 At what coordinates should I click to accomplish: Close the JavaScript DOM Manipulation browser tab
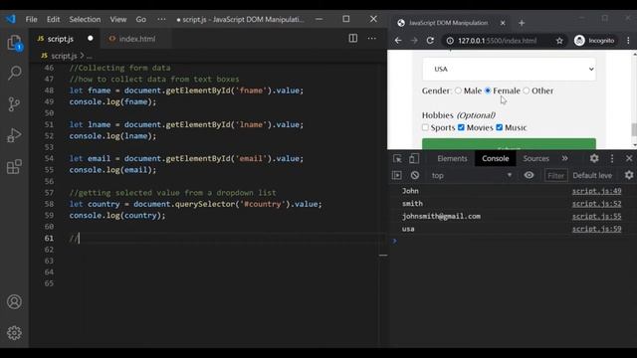click(503, 23)
